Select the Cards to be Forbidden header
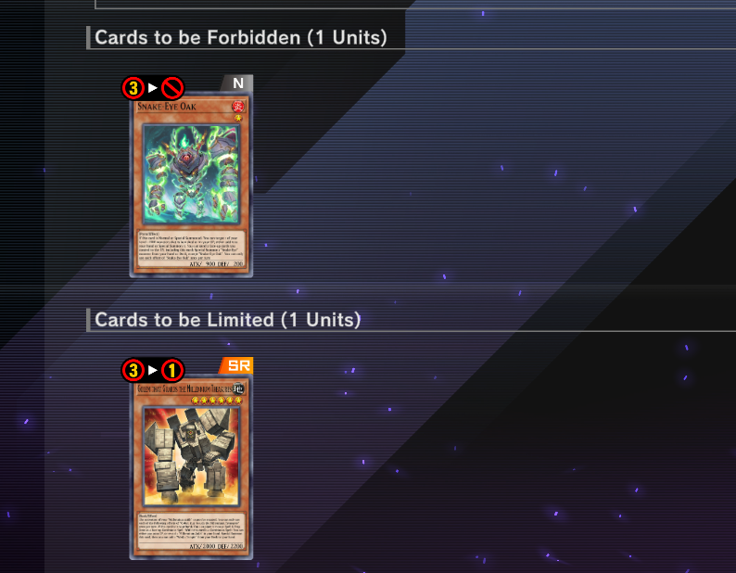Image resolution: width=736 pixels, height=573 pixels. 241,38
